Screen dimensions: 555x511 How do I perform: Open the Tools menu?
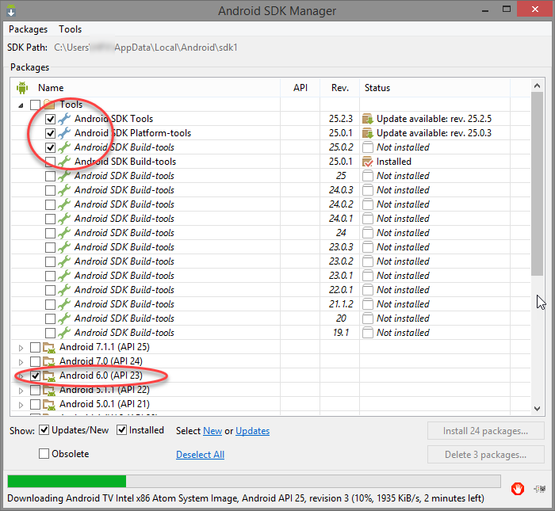pos(70,29)
